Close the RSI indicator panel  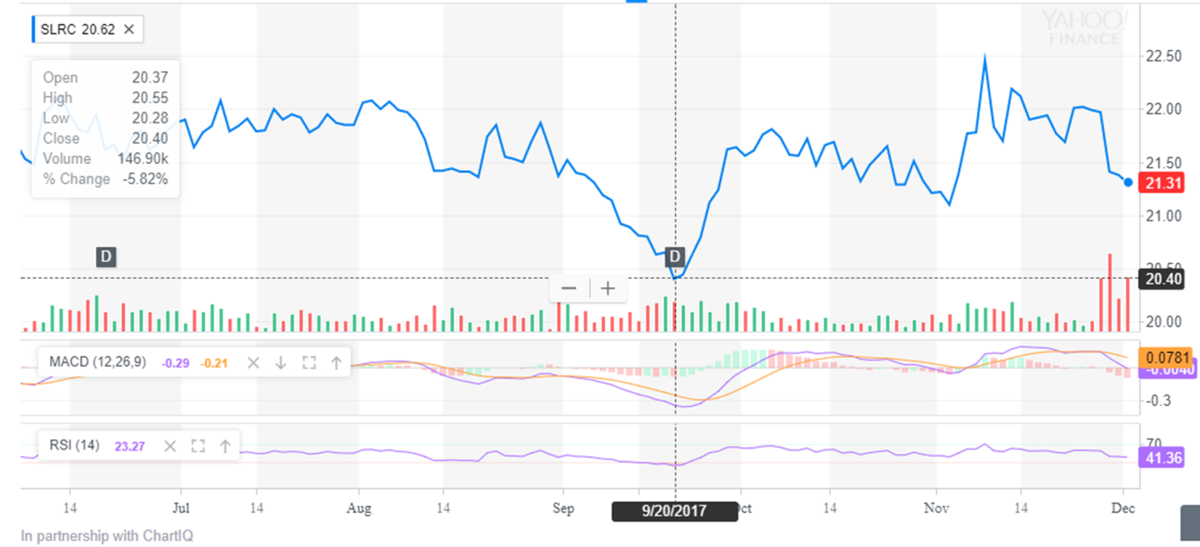(169, 446)
